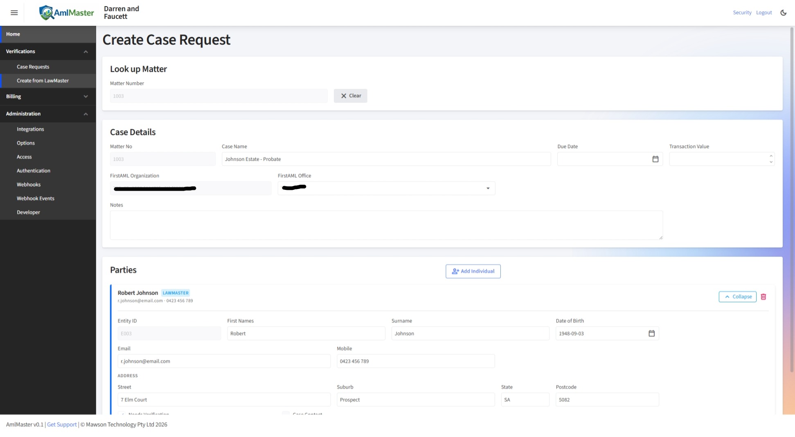Click inside the Notes text area

[386, 225]
